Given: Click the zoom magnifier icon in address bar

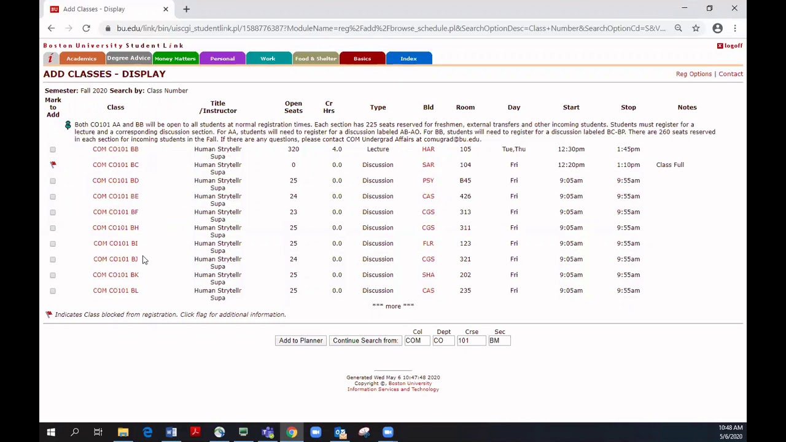Looking at the screenshot, I should pos(678,28).
